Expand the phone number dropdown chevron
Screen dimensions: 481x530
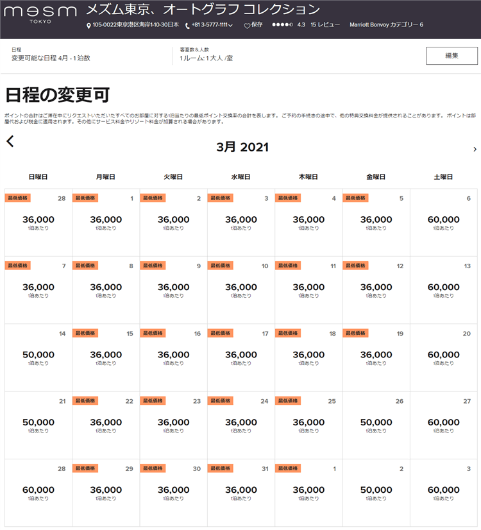click(230, 26)
